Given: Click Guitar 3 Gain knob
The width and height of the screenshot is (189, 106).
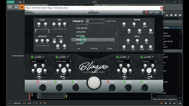Looking at the screenshot, I should (125, 70).
